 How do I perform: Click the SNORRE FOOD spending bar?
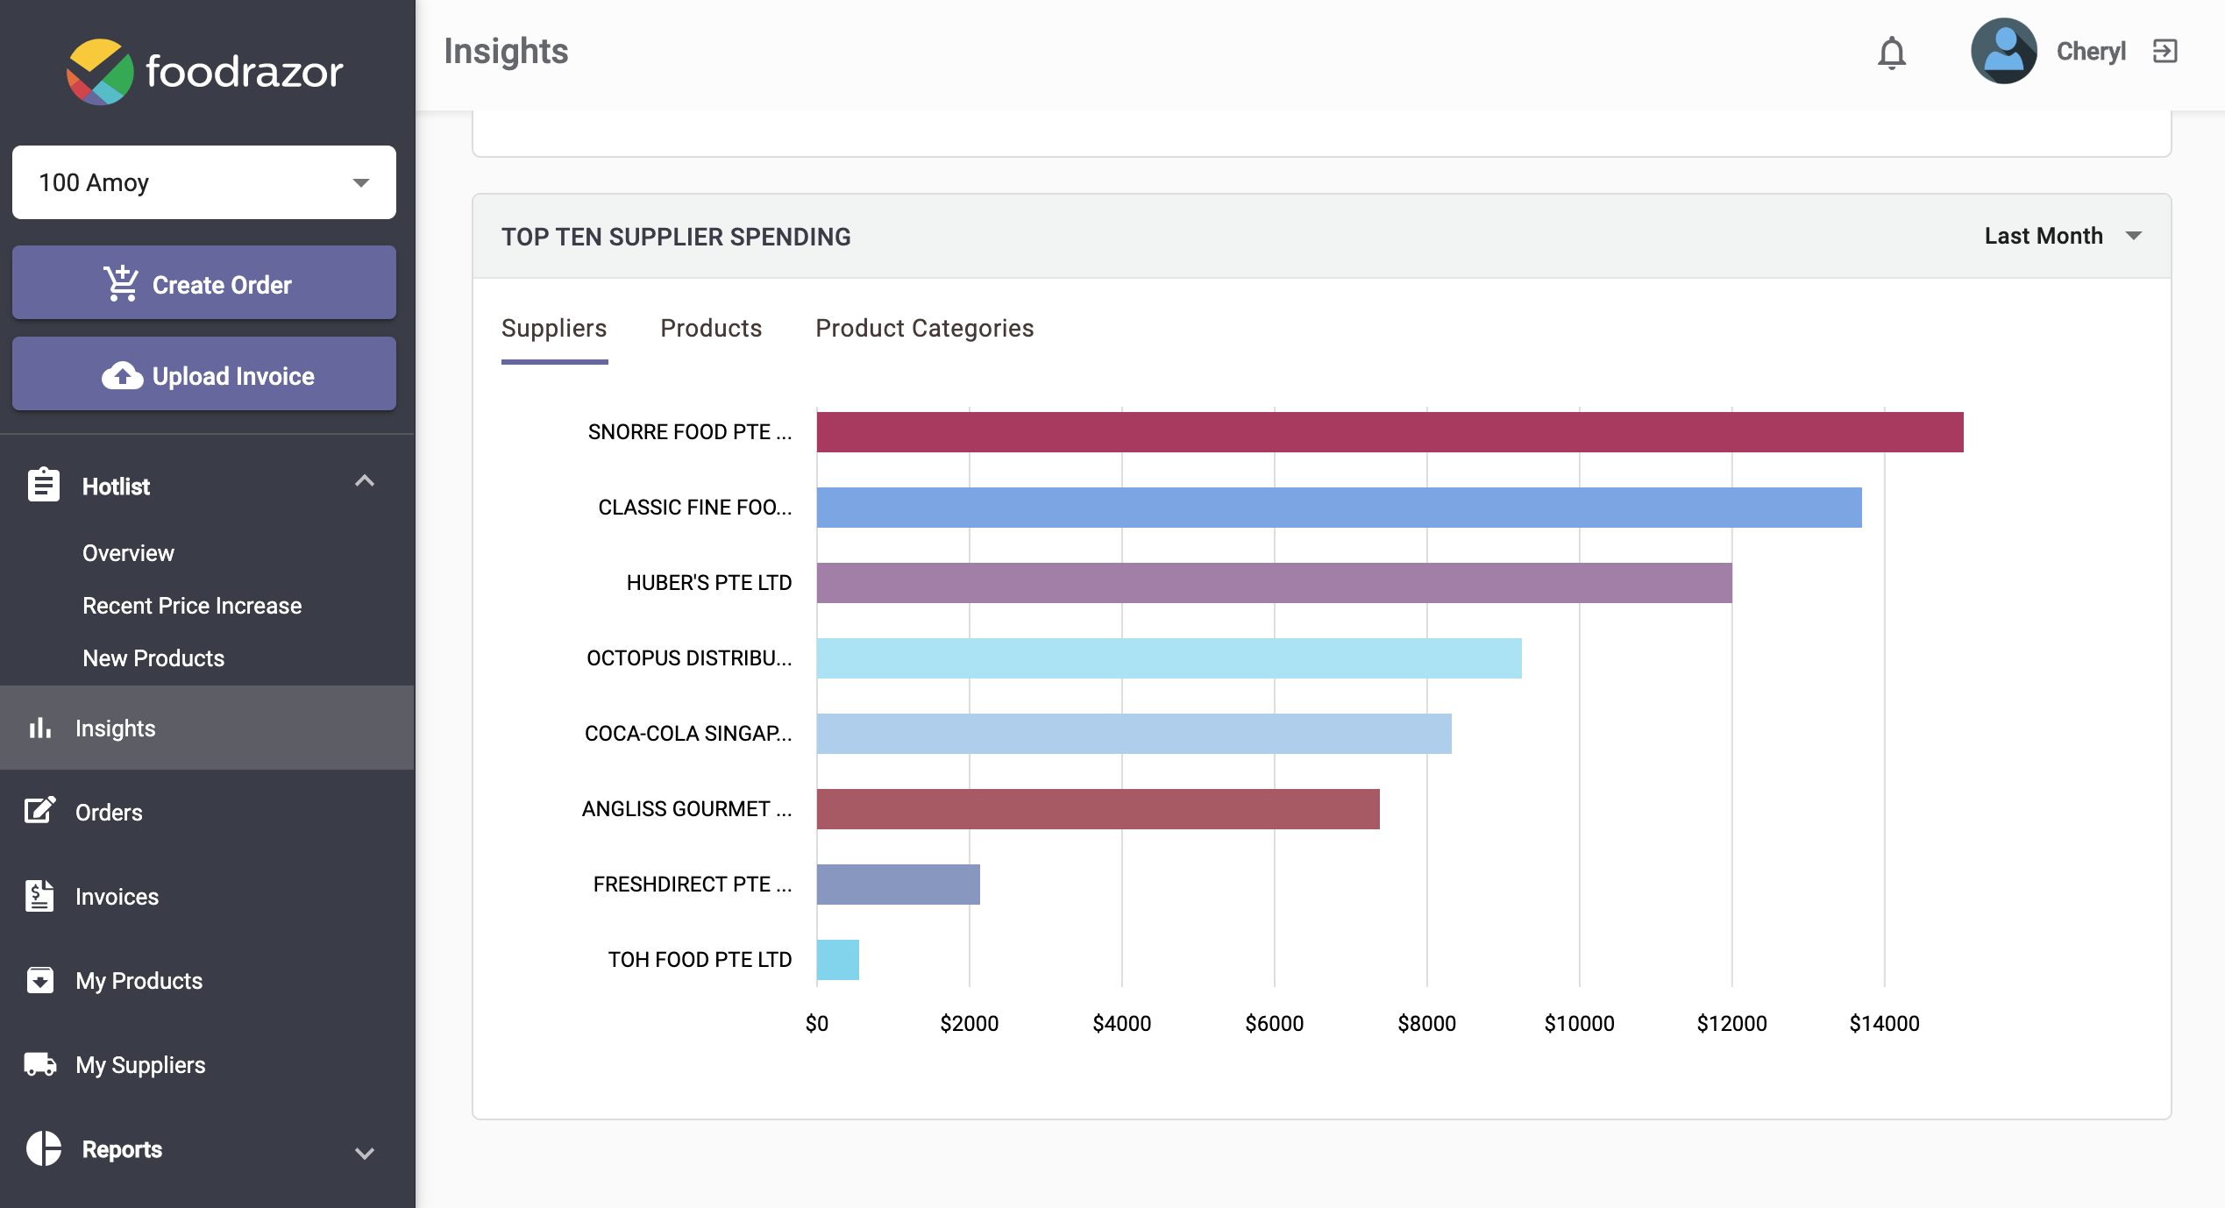point(1390,432)
